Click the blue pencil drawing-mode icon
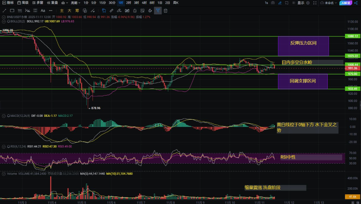The width and height of the screenshot is (361, 204). [280, 3]
